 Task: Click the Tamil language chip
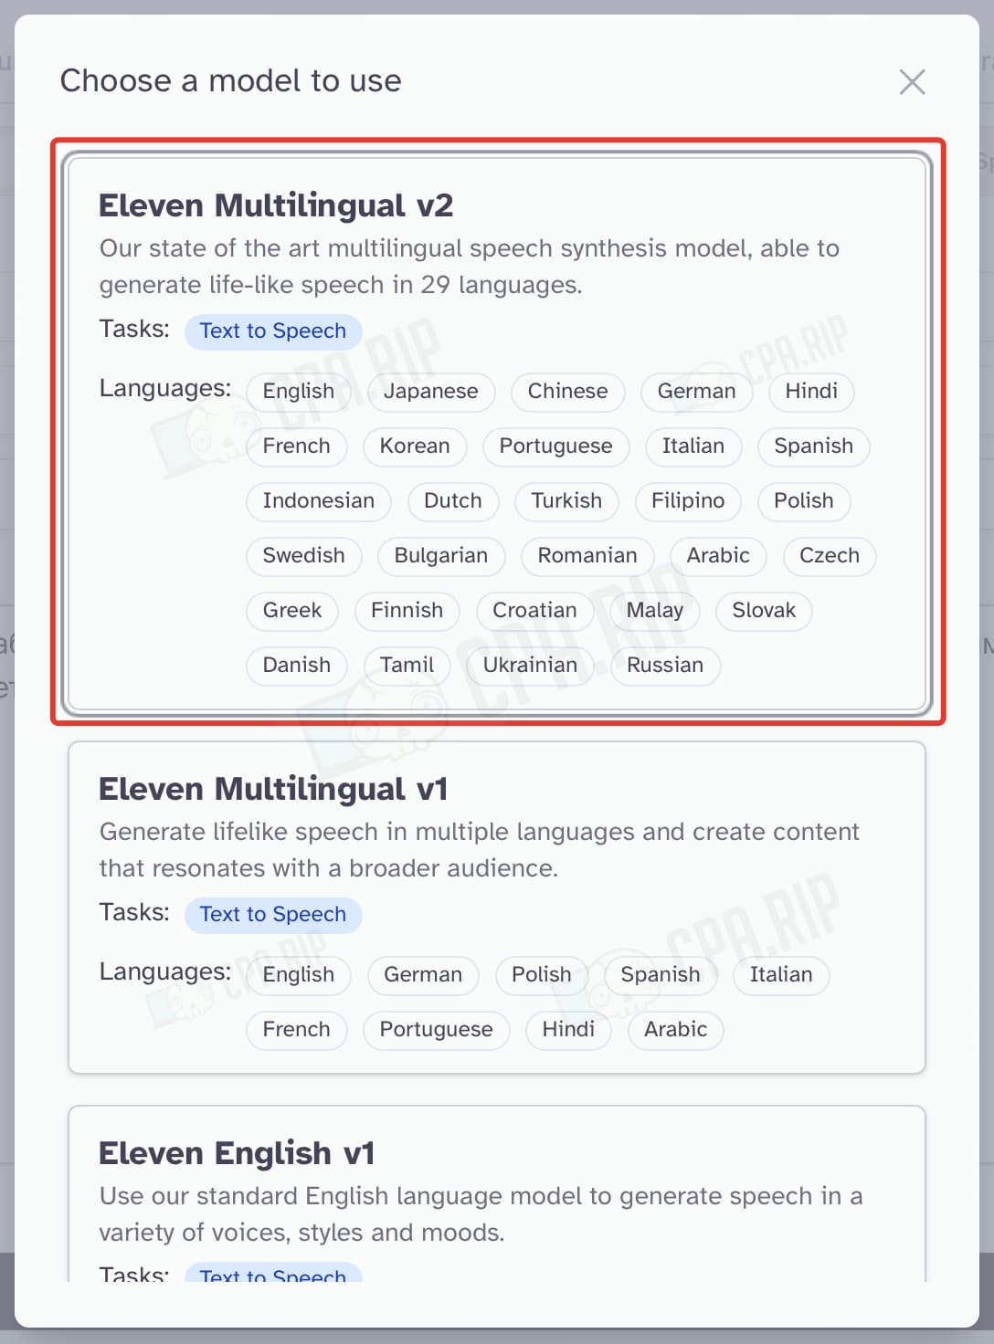coord(407,666)
